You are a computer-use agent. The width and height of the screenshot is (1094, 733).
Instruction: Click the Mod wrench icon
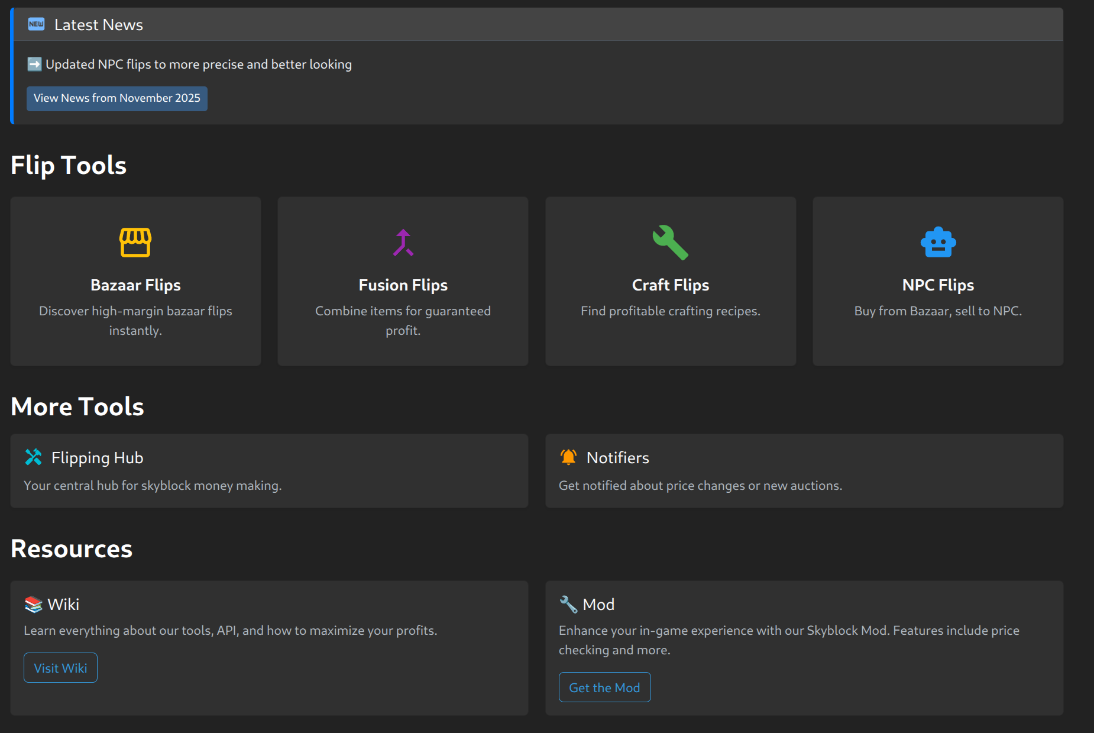click(568, 604)
